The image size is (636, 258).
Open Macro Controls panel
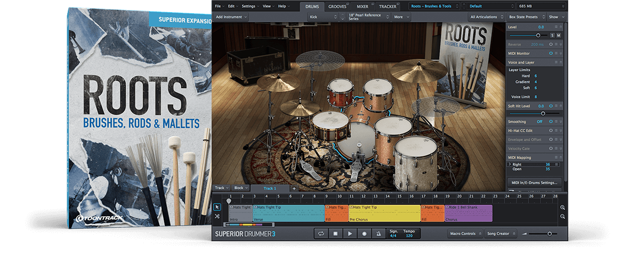coord(465,233)
